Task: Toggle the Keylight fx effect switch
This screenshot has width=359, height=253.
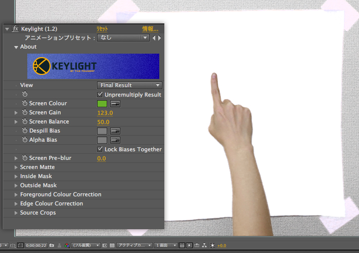Action: (16, 29)
